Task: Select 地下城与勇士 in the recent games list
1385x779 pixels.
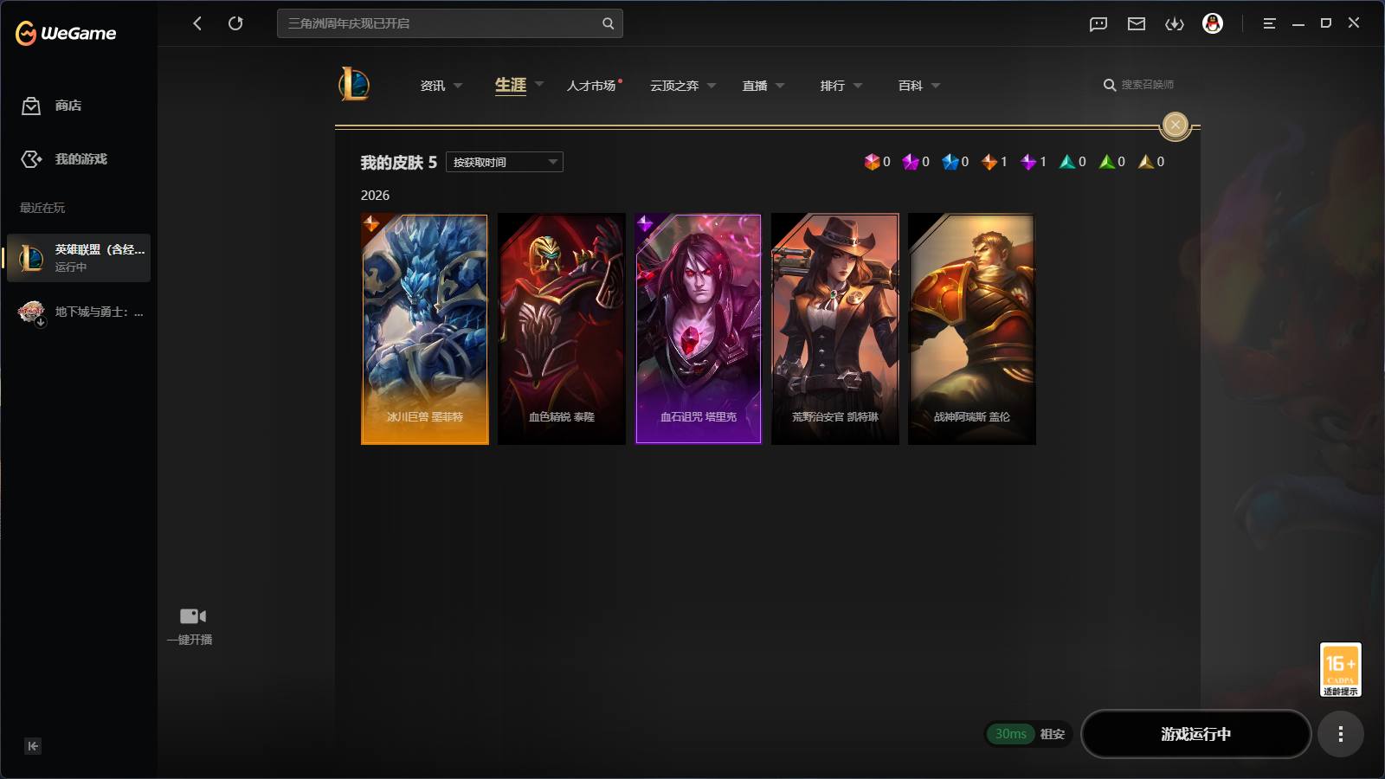Action: pyautogui.click(x=79, y=312)
